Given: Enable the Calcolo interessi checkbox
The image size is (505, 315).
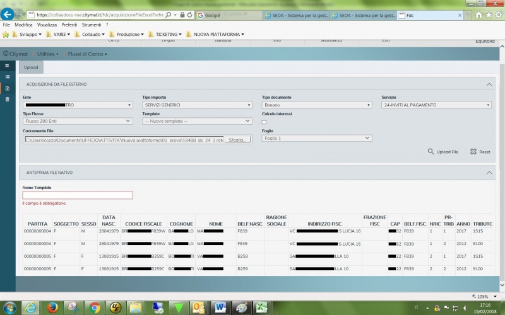Looking at the screenshot, I should 264,122.
